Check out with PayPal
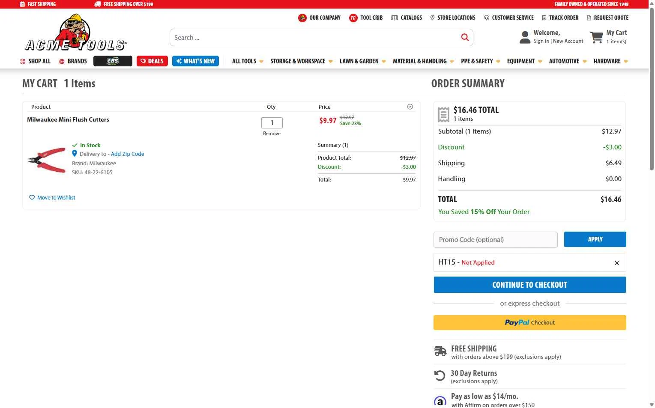Image resolution: width=655 pixels, height=408 pixels. [530, 323]
